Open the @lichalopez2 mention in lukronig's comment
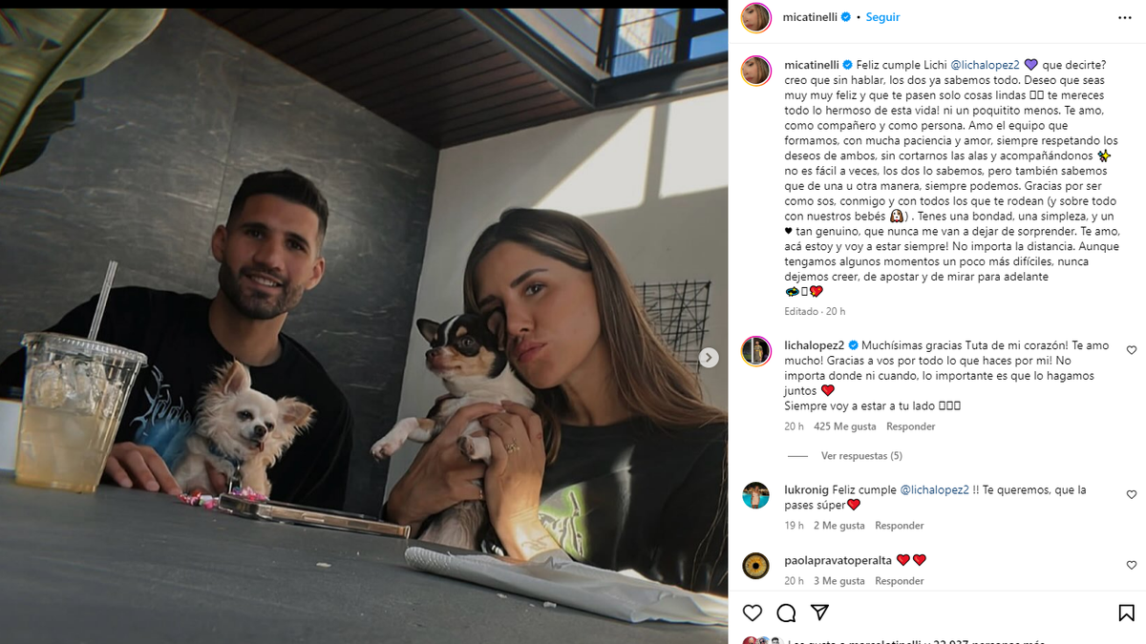This screenshot has height=644, width=1146. 934,489
